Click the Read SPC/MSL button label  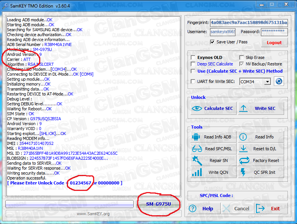[218, 149]
